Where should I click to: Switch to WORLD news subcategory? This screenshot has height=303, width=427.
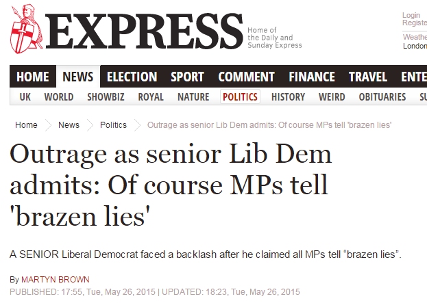pyautogui.click(x=59, y=96)
